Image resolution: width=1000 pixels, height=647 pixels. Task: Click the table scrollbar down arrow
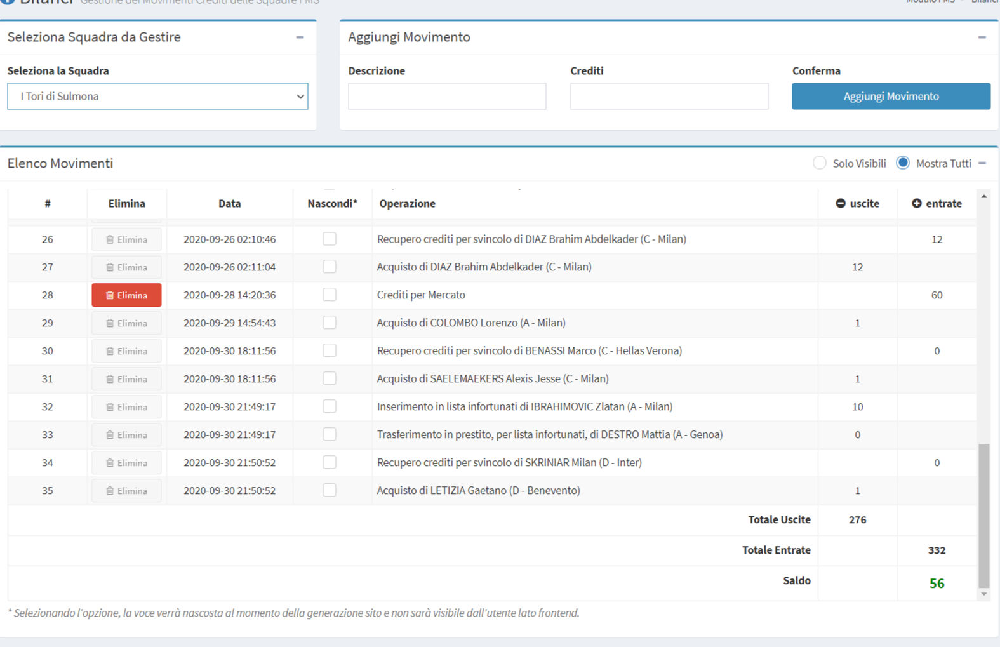984,594
